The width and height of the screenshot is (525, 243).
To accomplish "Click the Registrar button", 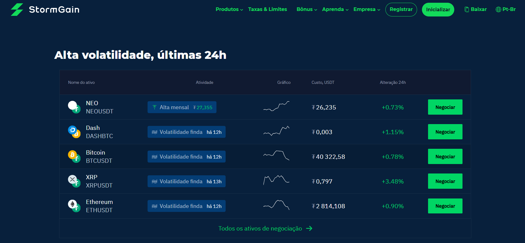I will click(401, 9).
